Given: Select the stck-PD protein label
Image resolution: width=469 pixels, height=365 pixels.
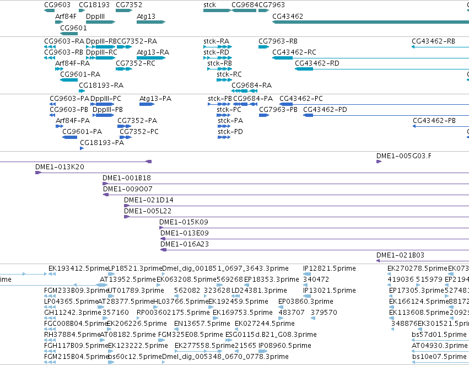Looking at the screenshot, I should click(230, 132).
